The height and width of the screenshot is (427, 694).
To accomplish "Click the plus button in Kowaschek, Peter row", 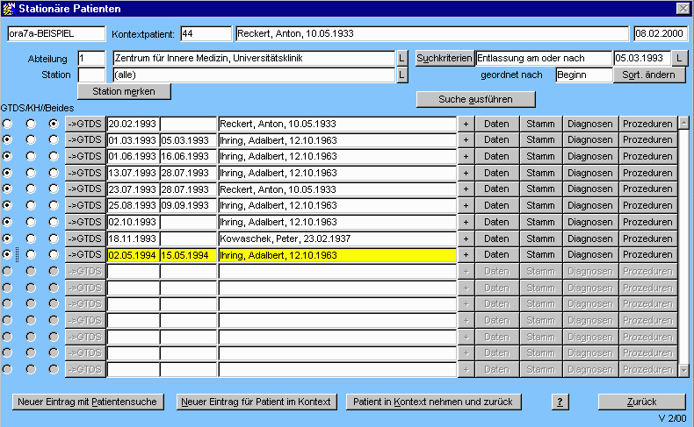I will point(466,238).
